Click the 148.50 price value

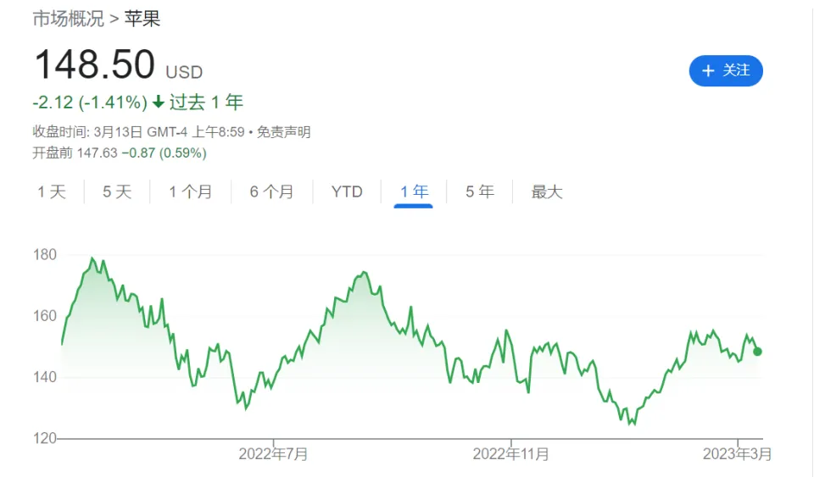[94, 64]
